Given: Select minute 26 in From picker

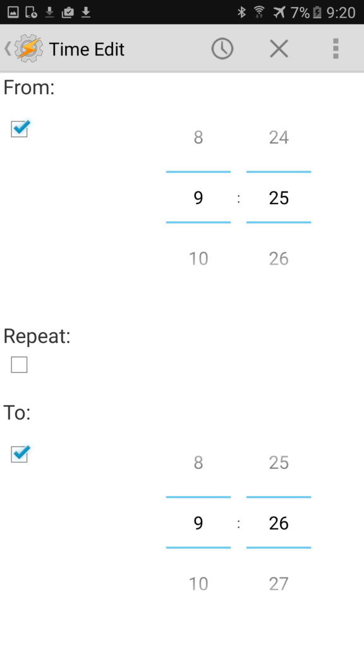Looking at the screenshot, I should (x=279, y=258).
